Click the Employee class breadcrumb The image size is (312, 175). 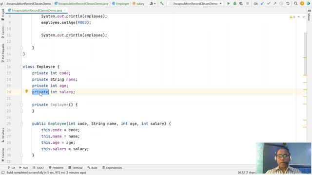click(120, 3)
